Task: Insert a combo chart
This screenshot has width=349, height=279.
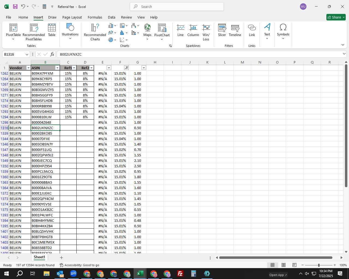Action: tap(135, 33)
